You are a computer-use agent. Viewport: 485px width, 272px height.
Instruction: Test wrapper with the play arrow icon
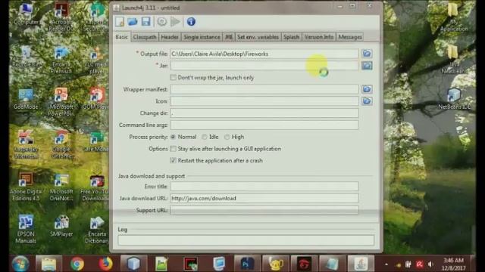coord(175,22)
